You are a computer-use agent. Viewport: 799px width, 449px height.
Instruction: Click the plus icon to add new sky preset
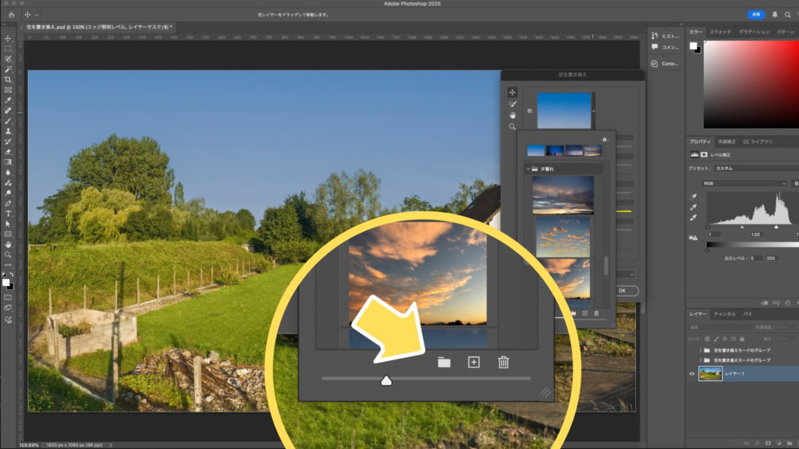click(x=474, y=362)
